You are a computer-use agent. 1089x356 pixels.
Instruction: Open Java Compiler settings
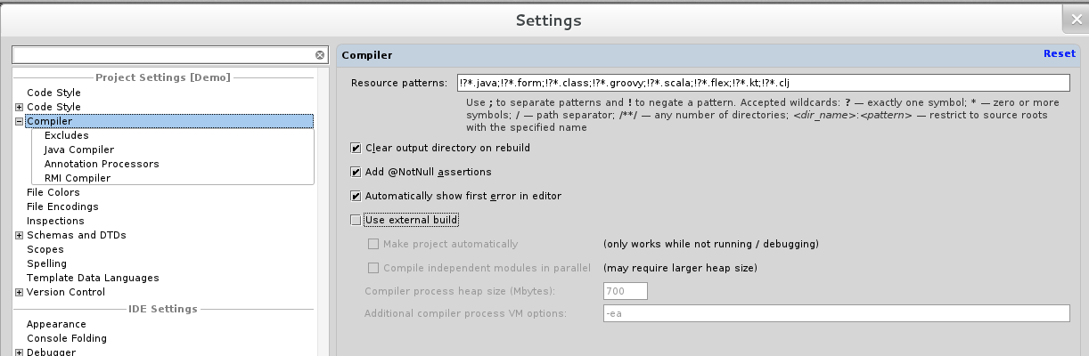(x=79, y=150)
